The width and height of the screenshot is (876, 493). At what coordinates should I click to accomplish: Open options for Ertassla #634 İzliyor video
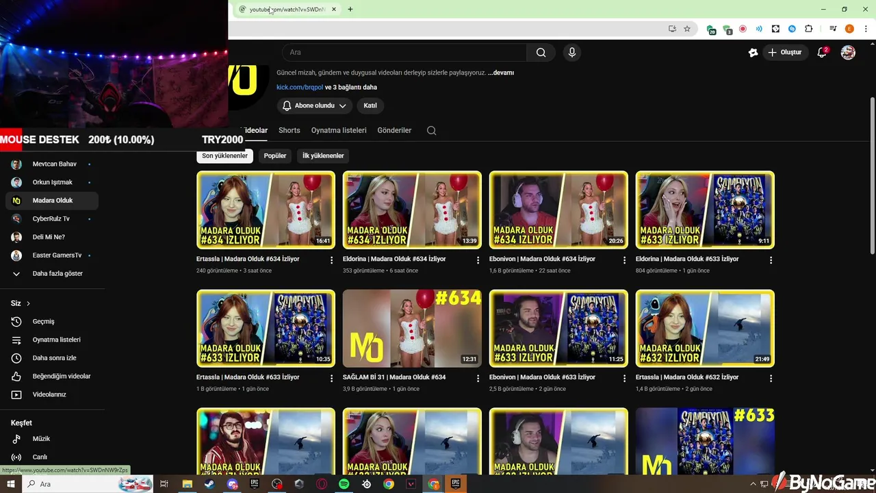pos(332,260)
